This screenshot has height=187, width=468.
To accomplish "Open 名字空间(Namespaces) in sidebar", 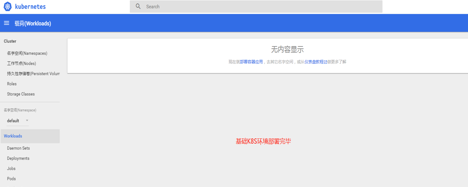I will [27, 53].
